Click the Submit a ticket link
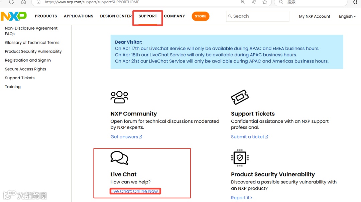Screen dimensions: 361x202 249,137
